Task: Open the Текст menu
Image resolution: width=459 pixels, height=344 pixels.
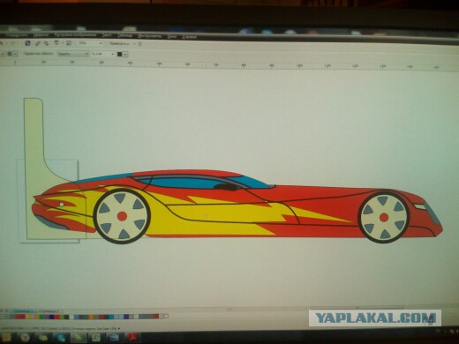Action: [x=107, y=35]
